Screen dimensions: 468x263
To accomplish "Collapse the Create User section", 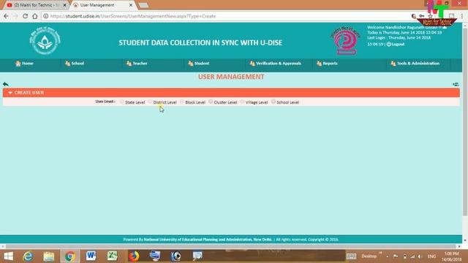I will click(x=10, y=93).
